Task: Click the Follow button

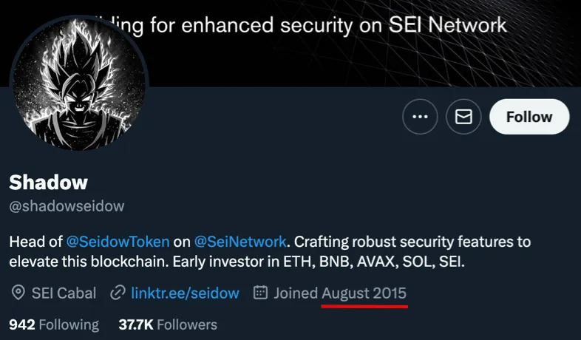Action: point(529,117)
